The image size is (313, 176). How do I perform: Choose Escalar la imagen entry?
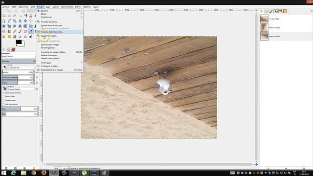(60, 36)
